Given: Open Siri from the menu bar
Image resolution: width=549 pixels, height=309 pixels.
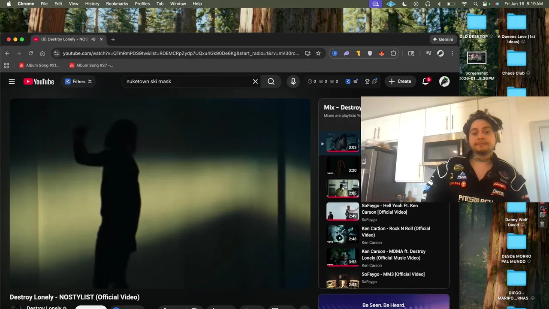Looking at the screenshot, I should point(497,4).
